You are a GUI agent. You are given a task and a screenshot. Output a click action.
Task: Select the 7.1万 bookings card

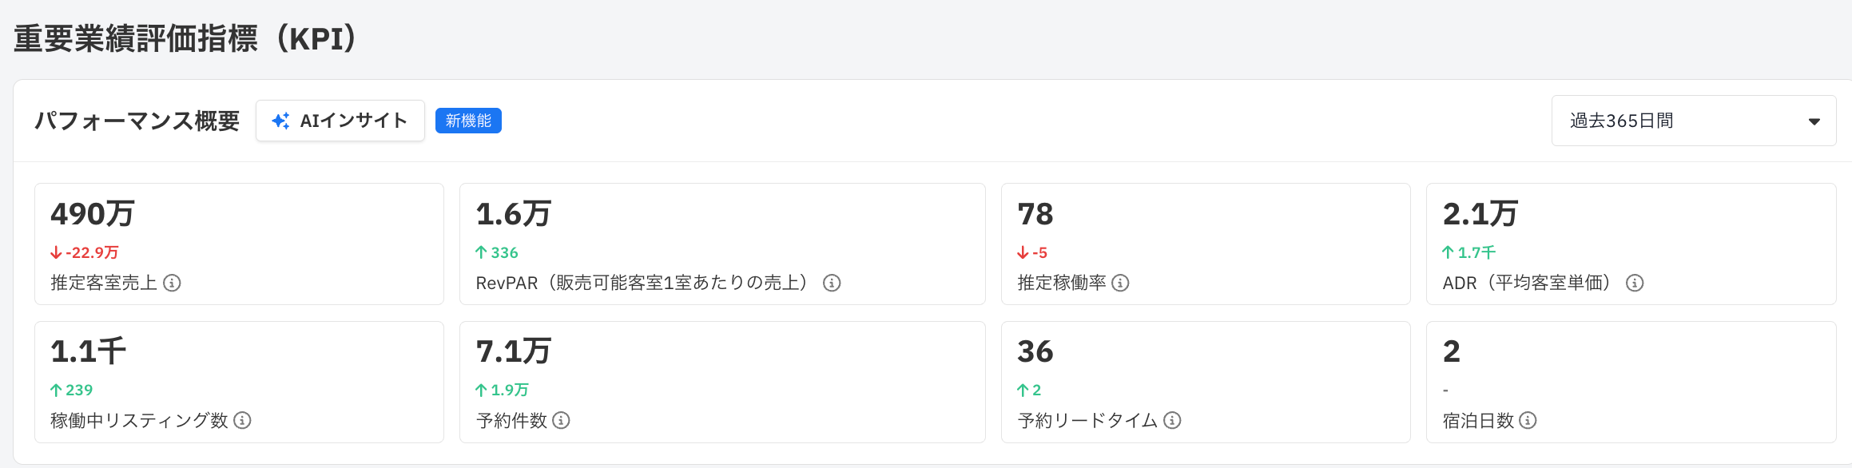click(722, 382)
